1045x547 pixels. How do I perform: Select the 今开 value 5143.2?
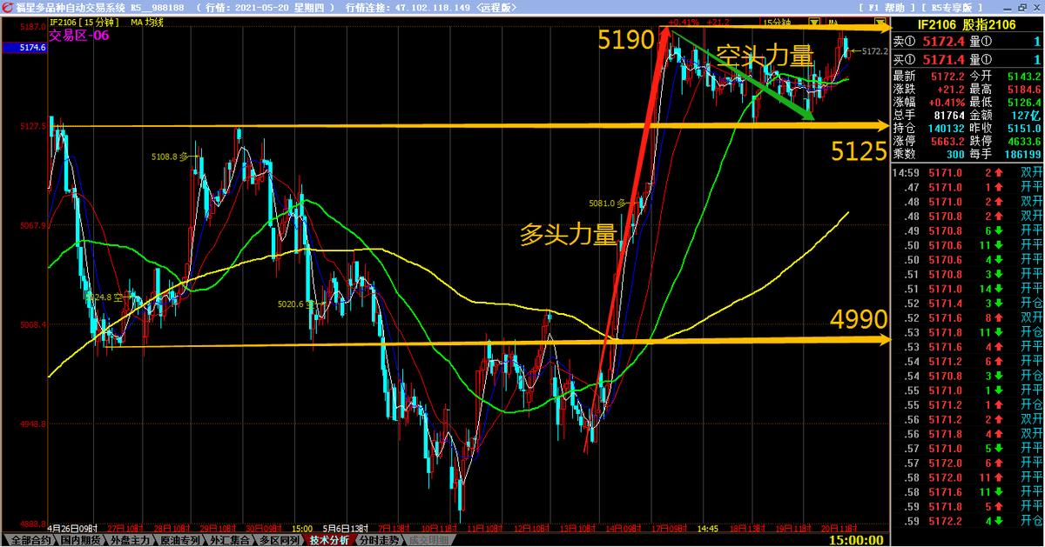click(1024, 77)
